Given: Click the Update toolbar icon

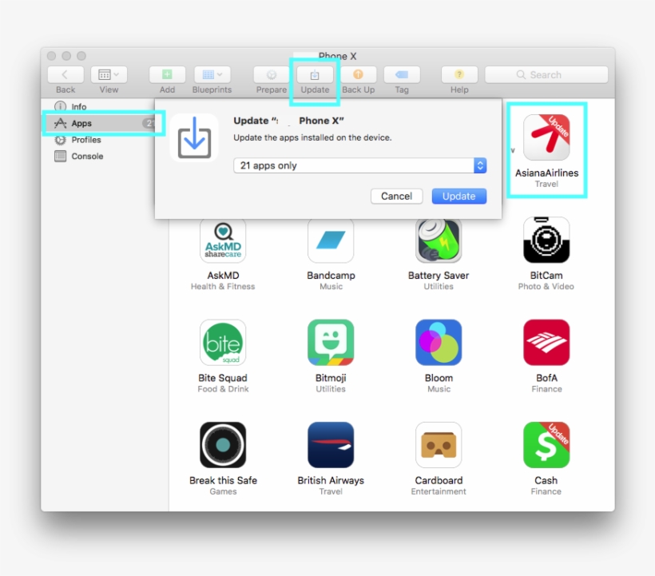Looking at the screenshot, I should (x=315, y=75).
